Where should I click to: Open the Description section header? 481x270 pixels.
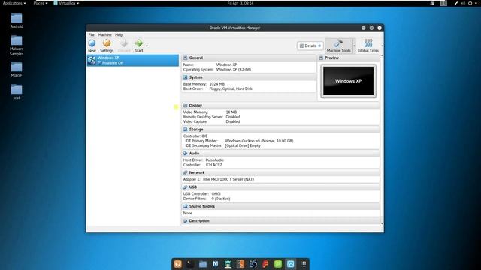tap(199, 220)
